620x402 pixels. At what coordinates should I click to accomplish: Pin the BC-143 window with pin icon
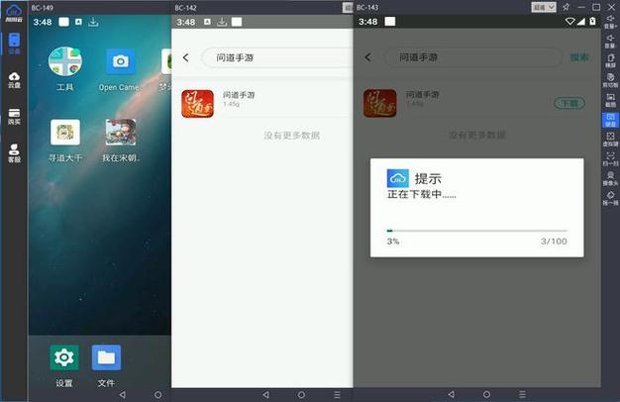tap(567, 7)
